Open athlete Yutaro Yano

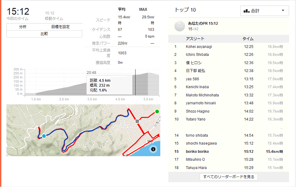196,119
